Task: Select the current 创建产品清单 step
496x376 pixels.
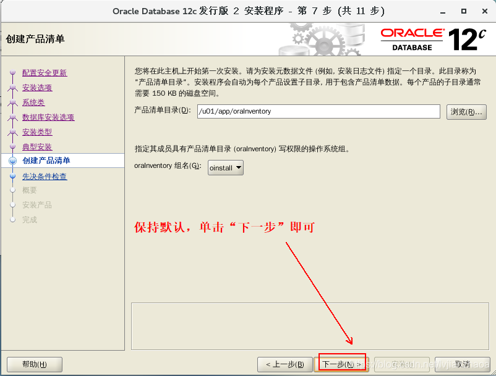Action: click(46, 161)
